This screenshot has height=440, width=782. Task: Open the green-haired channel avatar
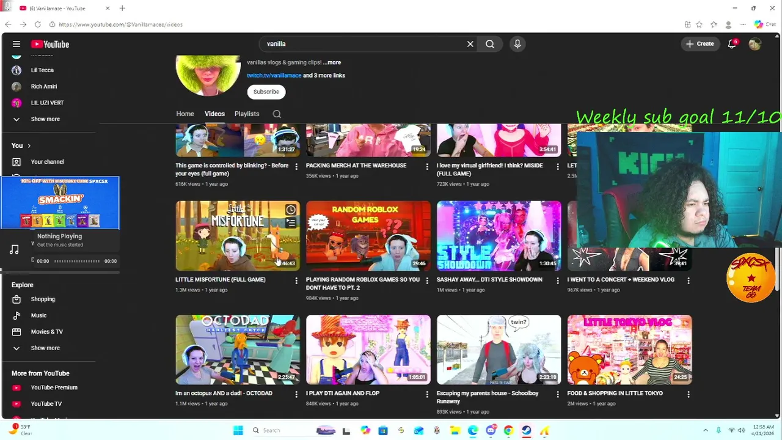click(208, 75)
